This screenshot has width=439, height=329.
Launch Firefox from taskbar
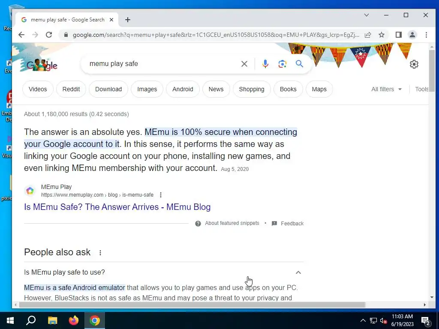(x=74, y=320)
